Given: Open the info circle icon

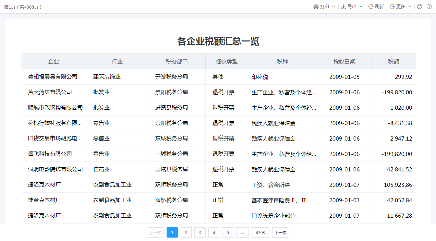Looking at the screenshot, I should [x=429, y=7].
